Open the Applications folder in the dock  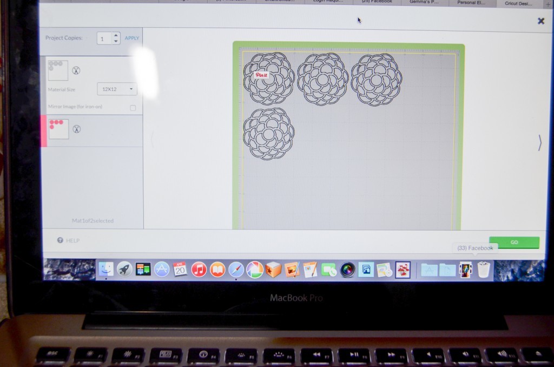(429, 271)
